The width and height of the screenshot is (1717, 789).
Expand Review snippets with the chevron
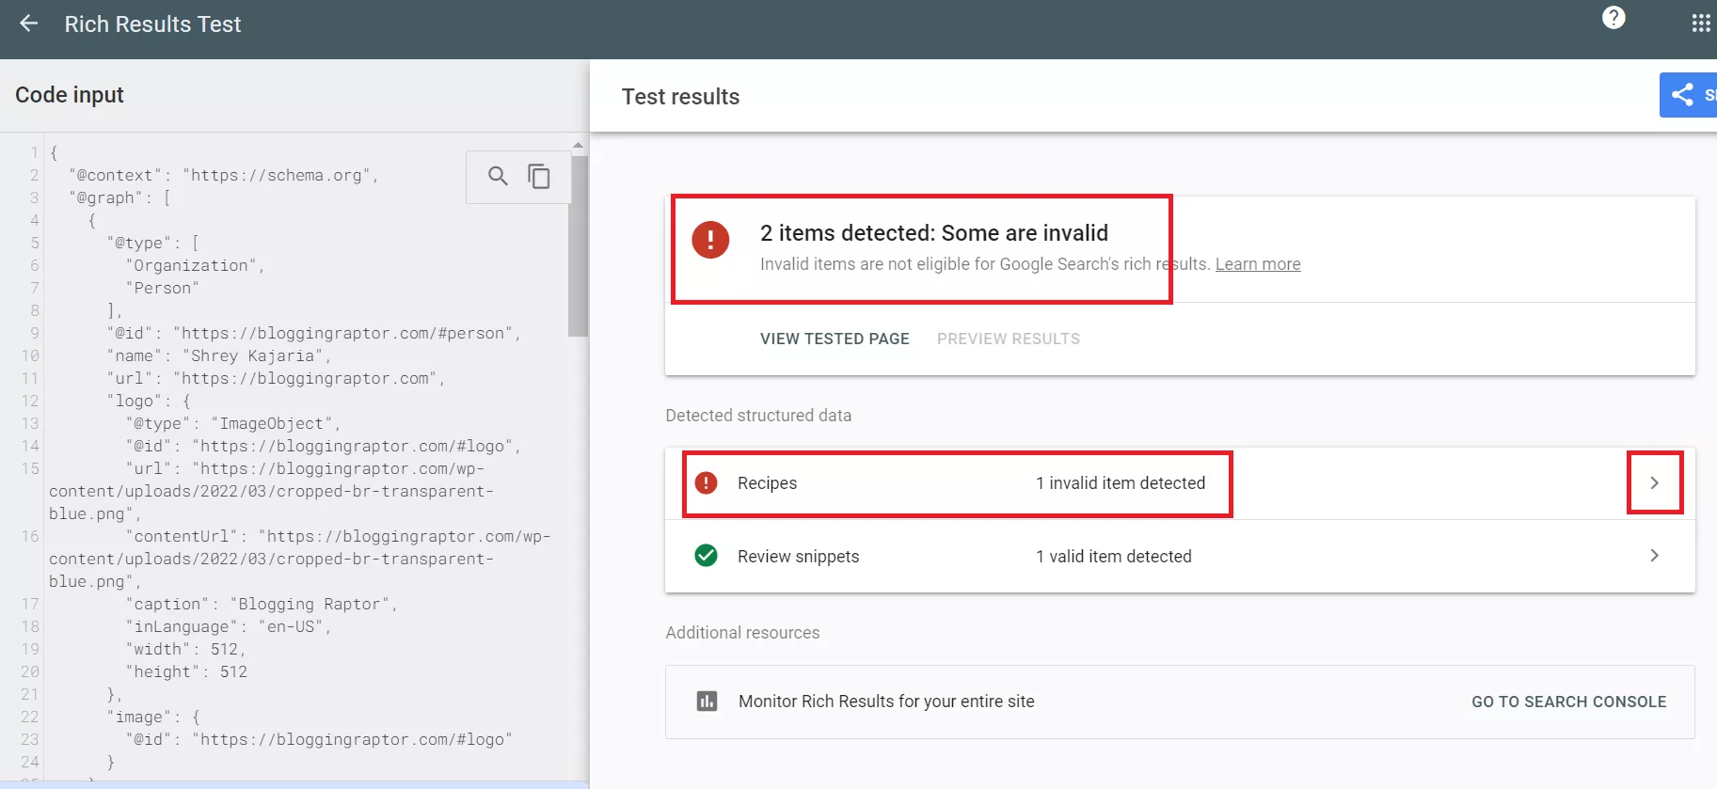[1654, 556]
